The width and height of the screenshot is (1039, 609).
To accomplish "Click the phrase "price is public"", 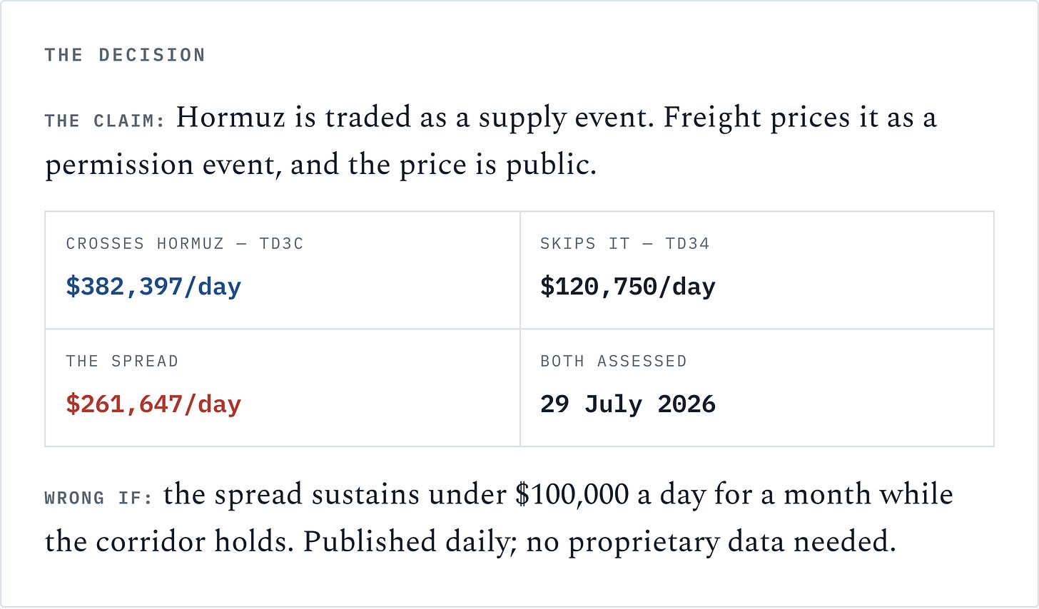I will click(497, 165).
